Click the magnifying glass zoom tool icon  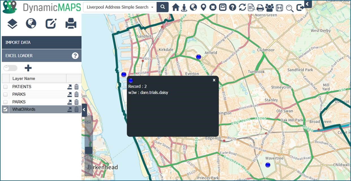[x=290, y=8]
